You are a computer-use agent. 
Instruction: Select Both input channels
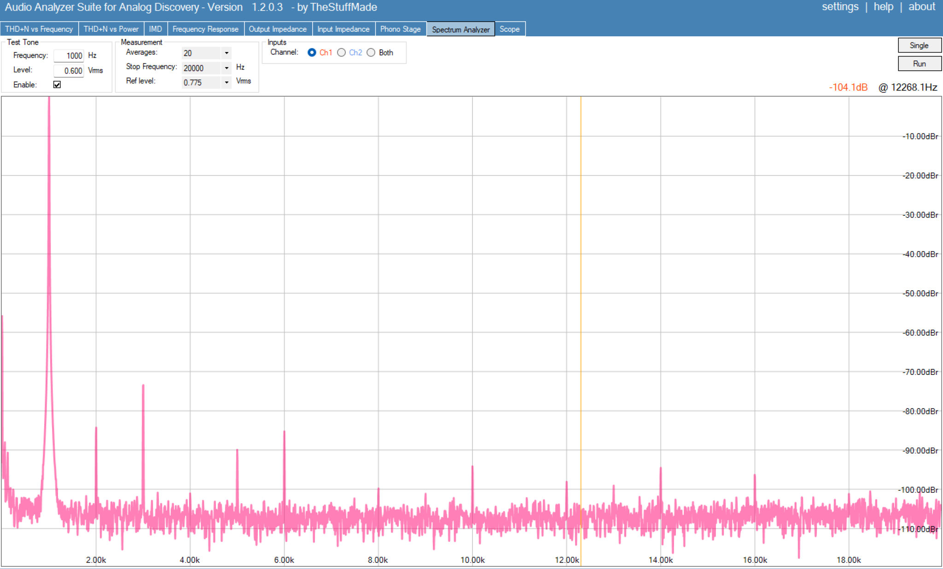(x=371, y=52)
